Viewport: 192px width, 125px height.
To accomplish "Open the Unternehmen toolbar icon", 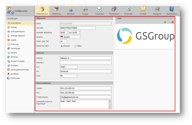I will (x=42, y=11).
